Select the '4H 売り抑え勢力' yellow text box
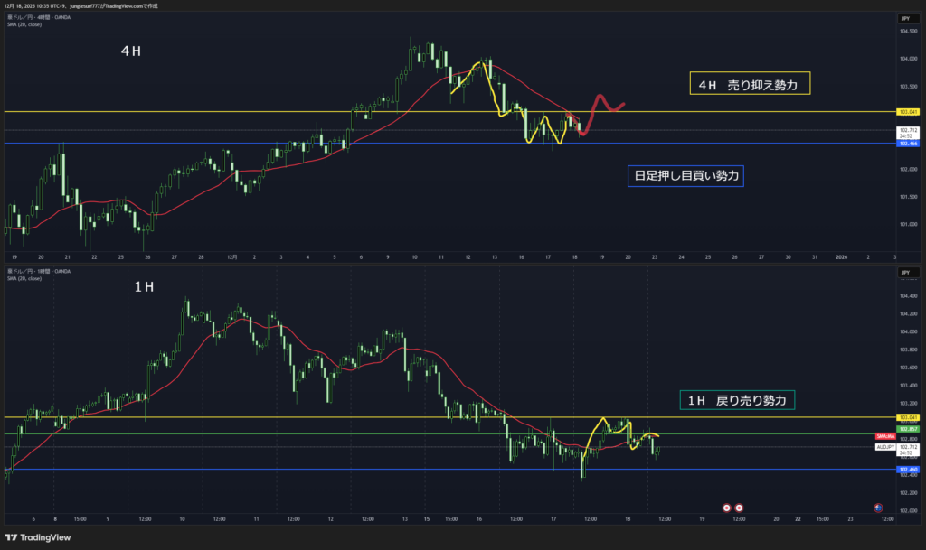 [749, 84]
